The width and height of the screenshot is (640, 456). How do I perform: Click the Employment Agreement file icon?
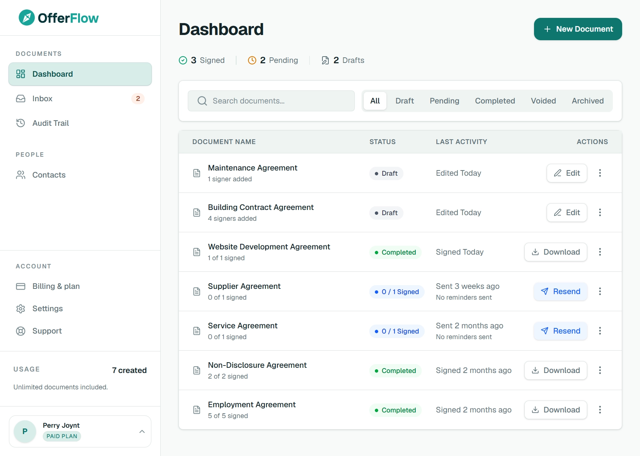coord(197,410)
